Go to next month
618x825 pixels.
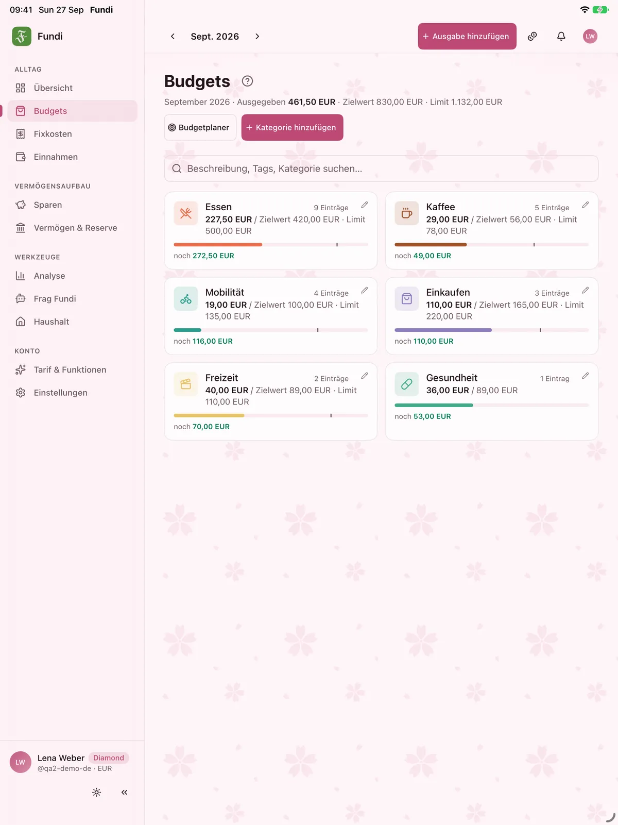(257, 36)
